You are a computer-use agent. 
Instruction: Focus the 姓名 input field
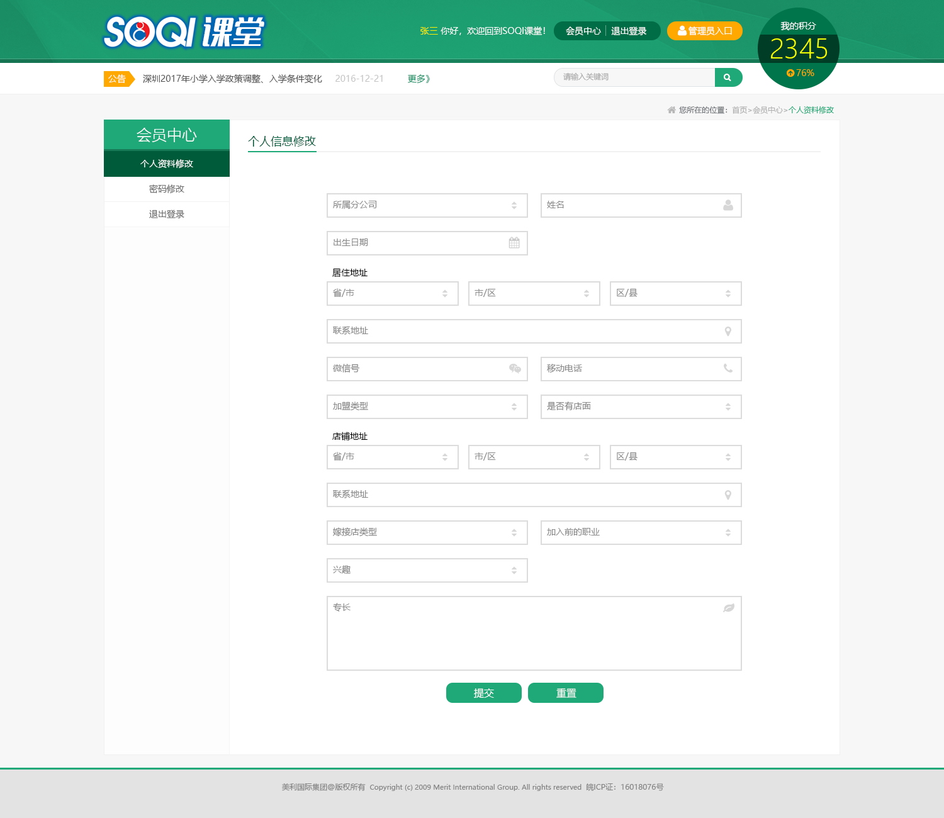tap(641, 205)
